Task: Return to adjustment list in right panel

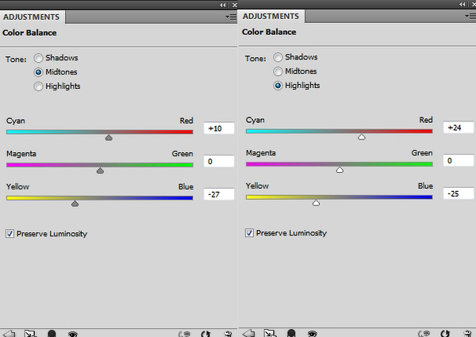Action: click(249, 333)
